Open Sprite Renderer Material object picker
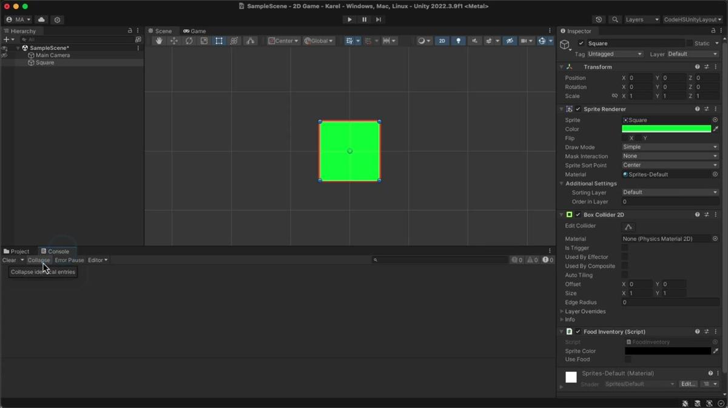This screenshot has height=408, width=728. [715, 174]
